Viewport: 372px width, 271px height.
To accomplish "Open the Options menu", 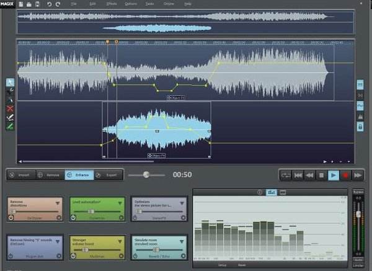I will pos(131,4).
